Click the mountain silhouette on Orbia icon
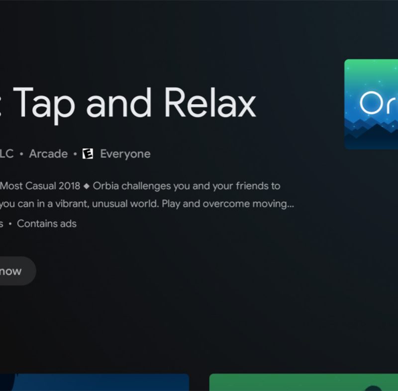 click(x=371, y=133)
